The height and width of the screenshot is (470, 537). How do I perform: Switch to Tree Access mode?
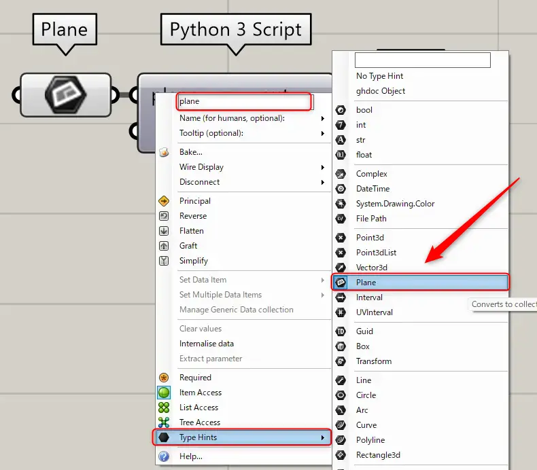pyautogui.click(x=199, y=422)
